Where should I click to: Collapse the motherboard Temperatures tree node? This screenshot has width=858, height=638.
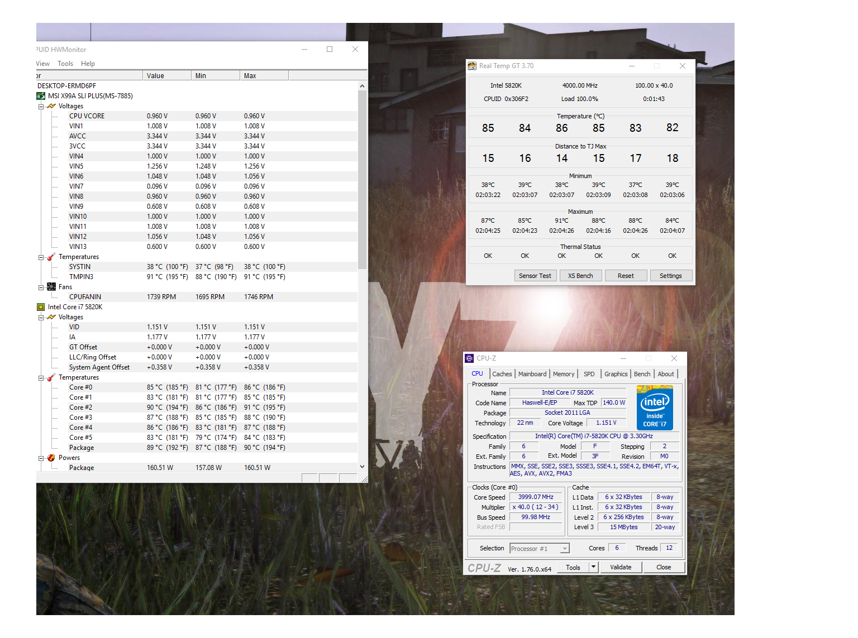coord(41,257)
